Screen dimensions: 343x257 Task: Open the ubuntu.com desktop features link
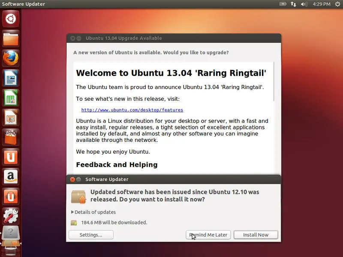(x=132, y=110)
